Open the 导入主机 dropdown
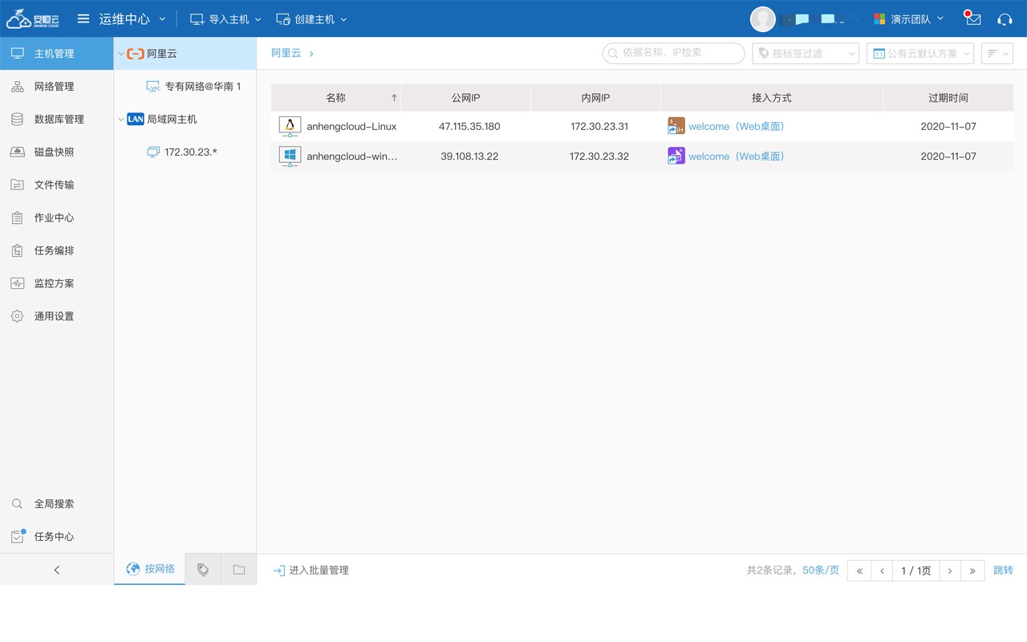Viewport: 1027px width, 642px height. pyautogui.click(x=225, y=18)
